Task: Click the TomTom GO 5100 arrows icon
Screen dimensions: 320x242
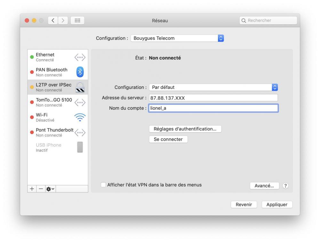Action: (80, 102)
